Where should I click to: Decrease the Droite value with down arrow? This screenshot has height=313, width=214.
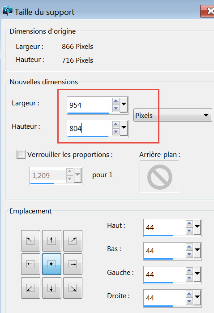tap(189, 301)
